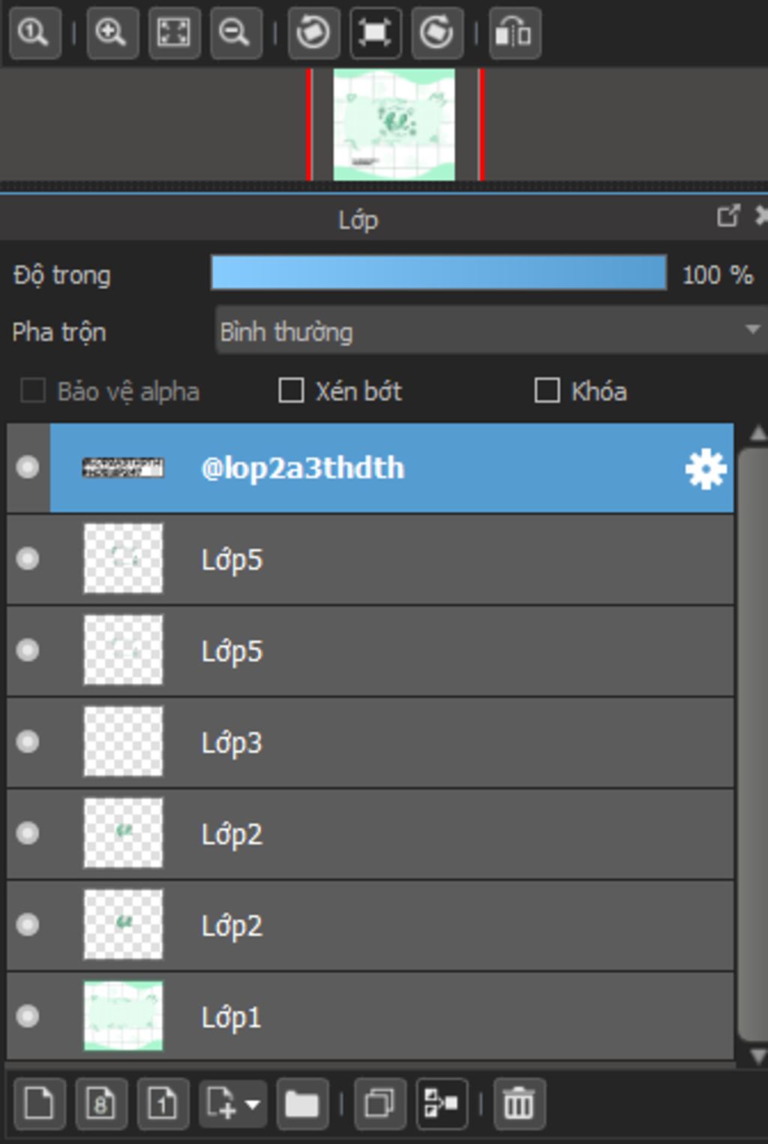Select the Lớp3 layer

click(370, 742)
